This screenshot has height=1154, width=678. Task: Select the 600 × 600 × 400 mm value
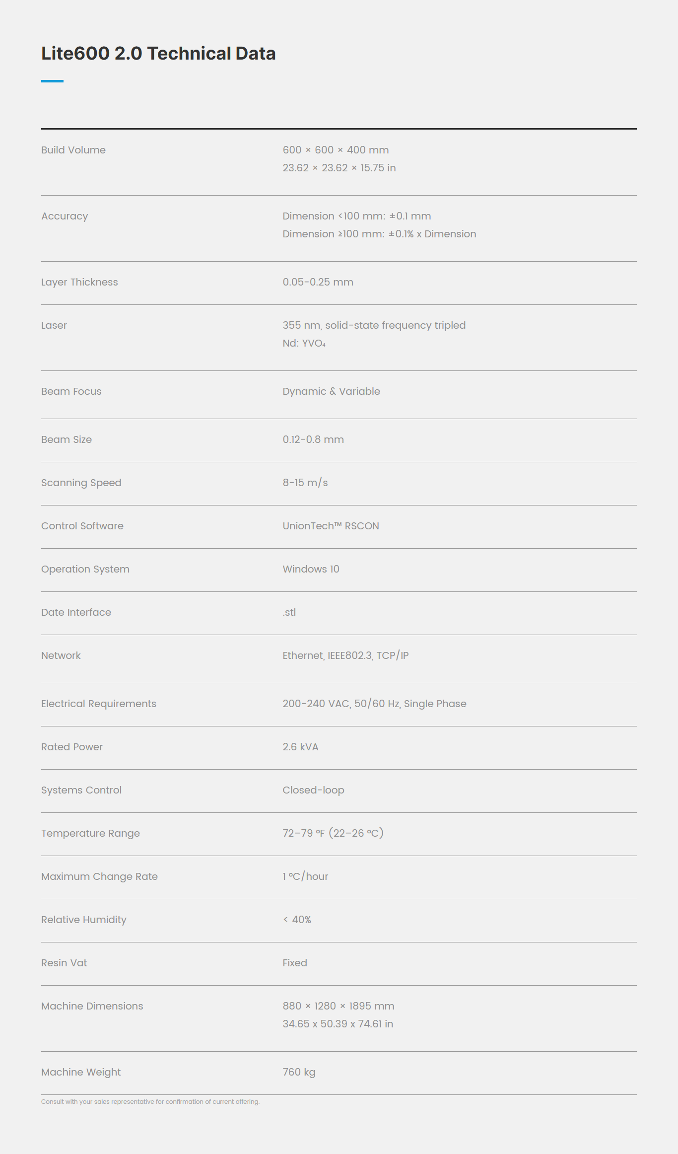[x=336, y=150]
